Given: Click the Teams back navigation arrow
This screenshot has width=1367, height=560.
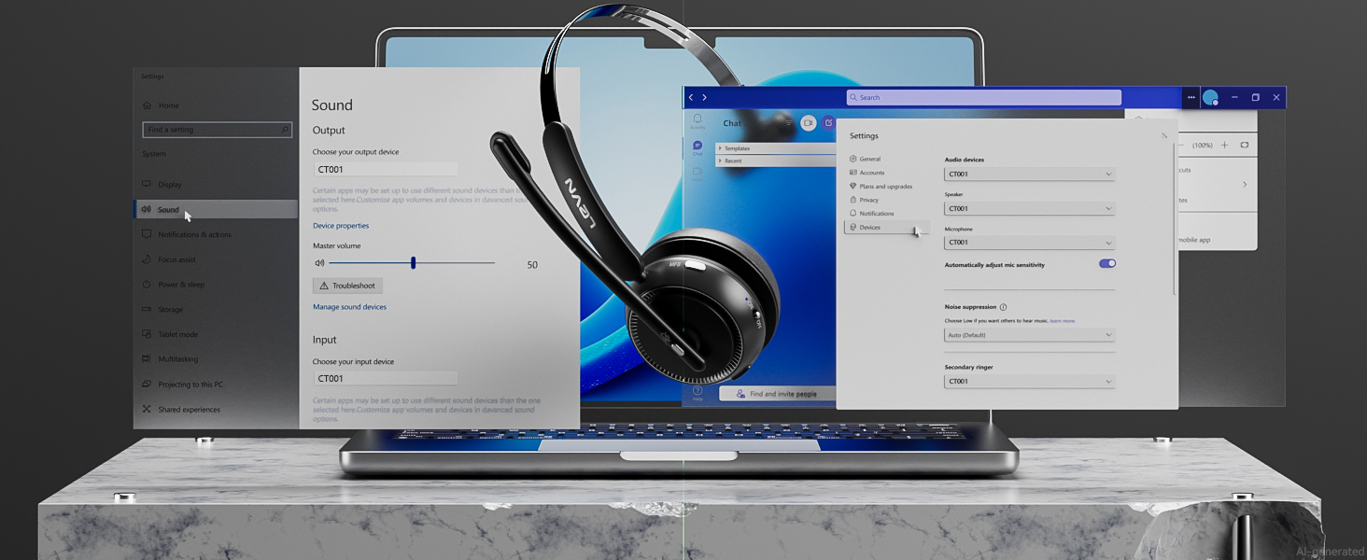Looking at the screenshot, I should (x=691, y=97).
